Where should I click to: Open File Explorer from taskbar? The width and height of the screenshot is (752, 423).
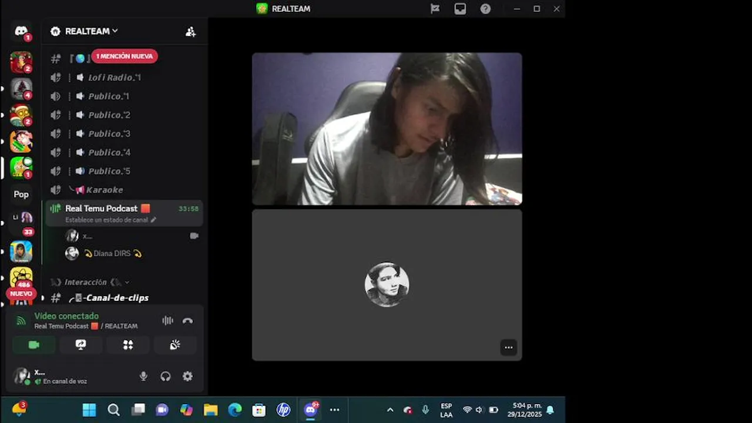tap(210, 410)
